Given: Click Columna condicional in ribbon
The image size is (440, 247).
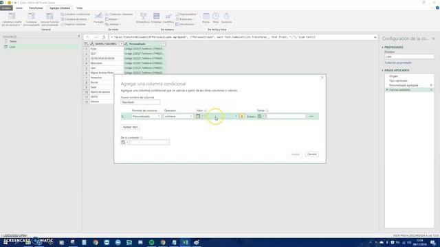Looking at the screenshot, I should tap(76, 14).
